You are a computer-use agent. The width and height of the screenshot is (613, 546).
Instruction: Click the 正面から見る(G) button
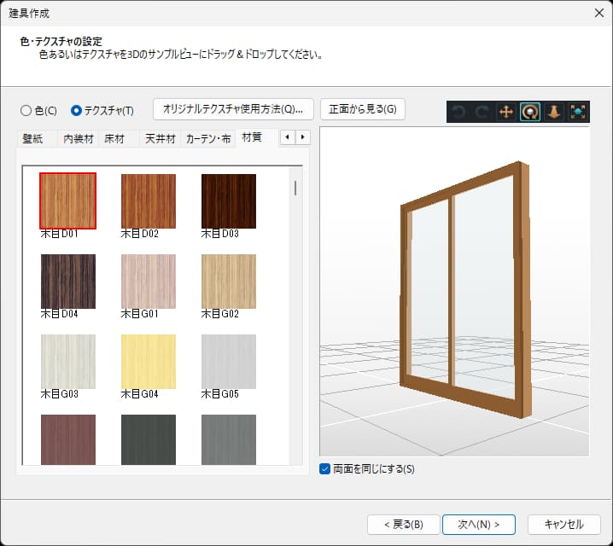pyautogui.click(x=363, y=109)
